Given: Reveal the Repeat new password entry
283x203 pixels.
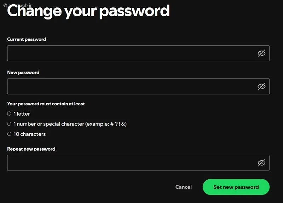Looking at the screenshot, I should point(261,163).
